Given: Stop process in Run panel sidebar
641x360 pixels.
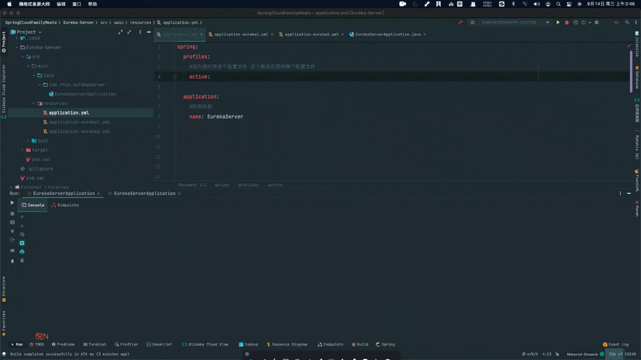Looking at the screenshot, I should [13, 213].
